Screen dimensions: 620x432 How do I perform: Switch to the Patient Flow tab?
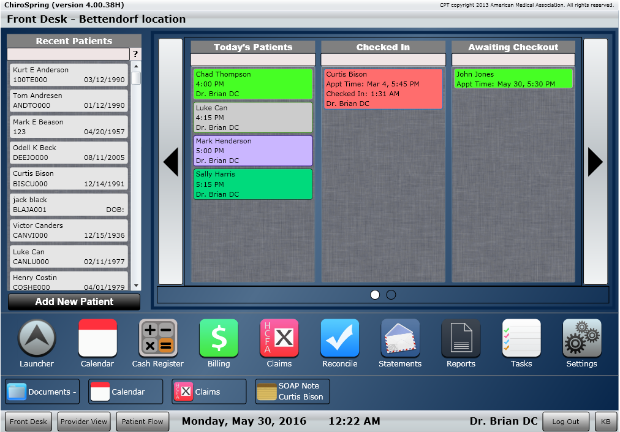click(142, 421)
